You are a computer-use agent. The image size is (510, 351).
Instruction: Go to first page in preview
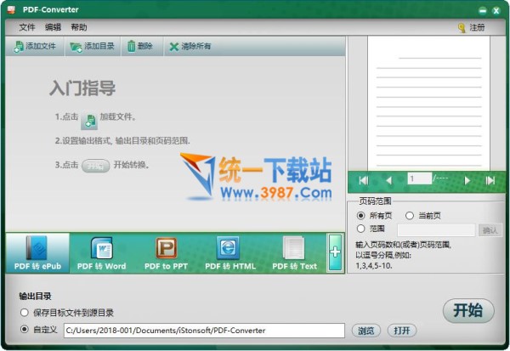coord(363,180)
